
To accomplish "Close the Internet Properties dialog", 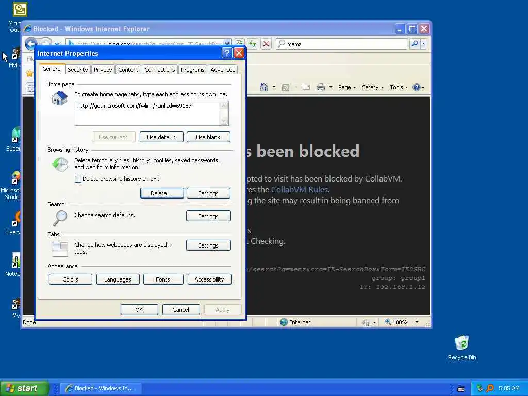I will pos(239,53).
